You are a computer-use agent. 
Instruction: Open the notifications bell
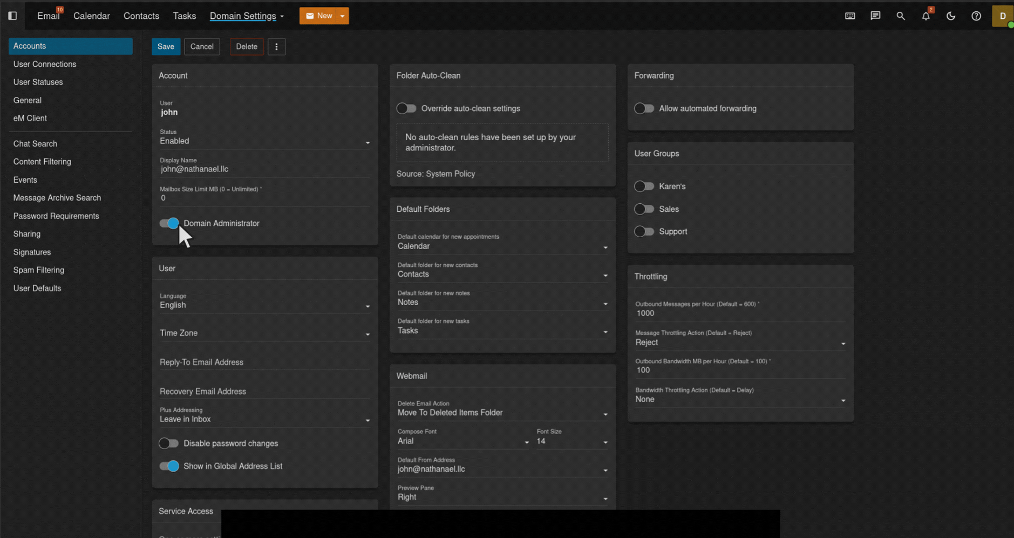(925, 16)
